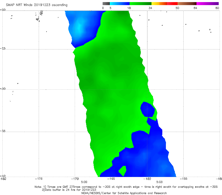This screenshot has height=195, width=222.
Task: Click the 'Data buffer is 24 hrs' note
Action: (x=69, y=190)
